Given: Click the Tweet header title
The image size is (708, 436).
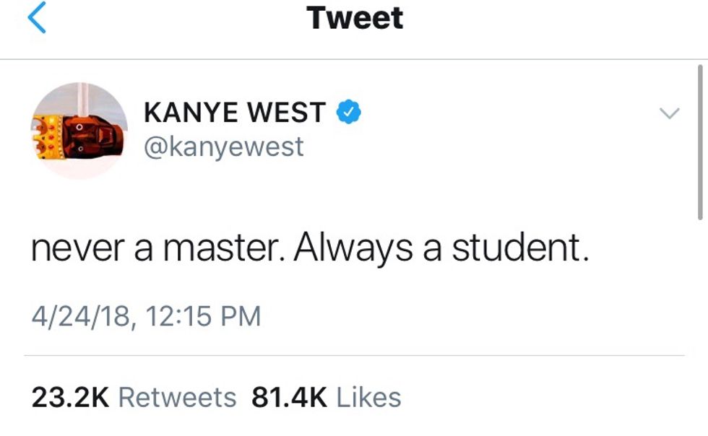Looking at the screenshot, I should point(355,18).
